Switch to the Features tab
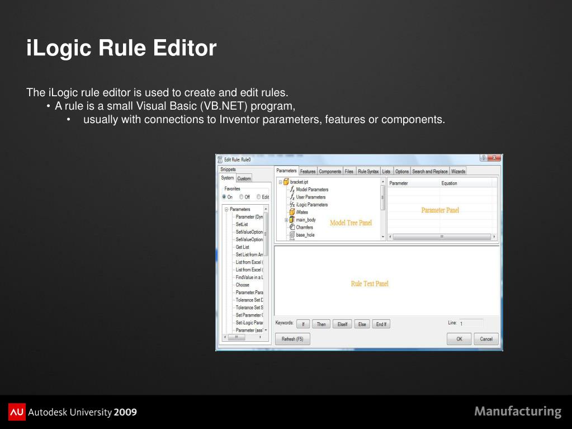 click(308, 172)
